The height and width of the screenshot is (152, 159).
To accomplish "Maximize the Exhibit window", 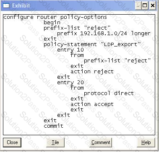I will 145,5.
